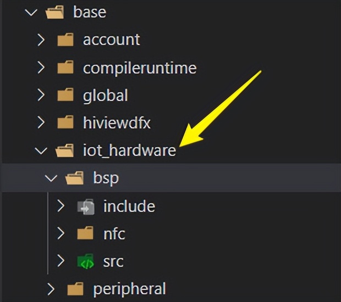Viewport: 341px width, 302px height.
Task: Select the compilerruntime label
Action: click(139, 68)
